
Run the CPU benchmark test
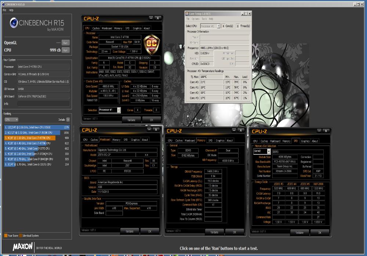pos(66,50)
